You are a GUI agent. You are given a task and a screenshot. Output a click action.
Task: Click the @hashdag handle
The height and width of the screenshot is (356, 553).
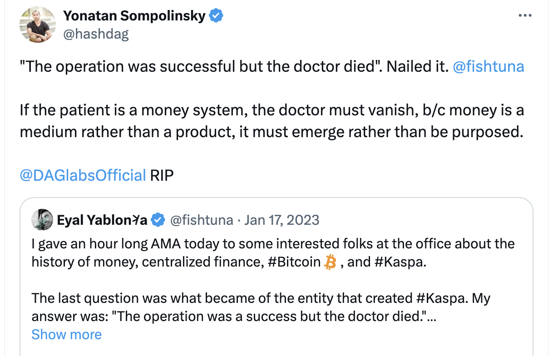pyautogui.click(x=96, y=34)
